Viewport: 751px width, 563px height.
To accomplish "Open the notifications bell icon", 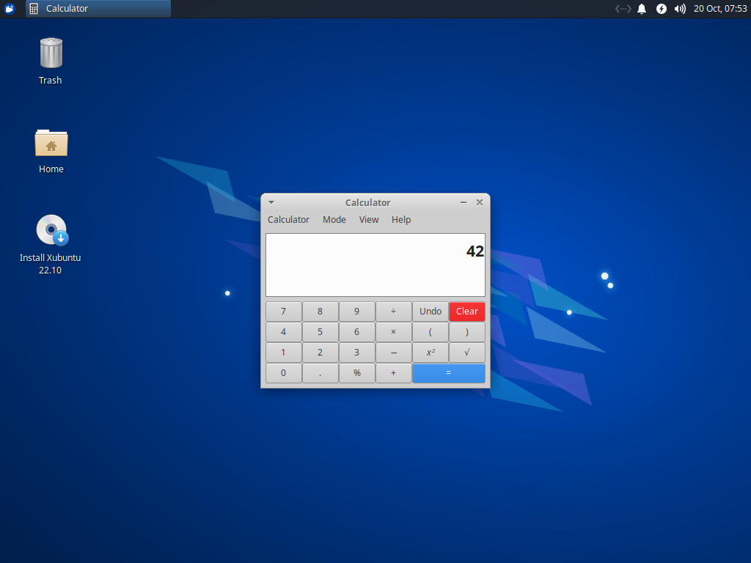I will 642,9.
